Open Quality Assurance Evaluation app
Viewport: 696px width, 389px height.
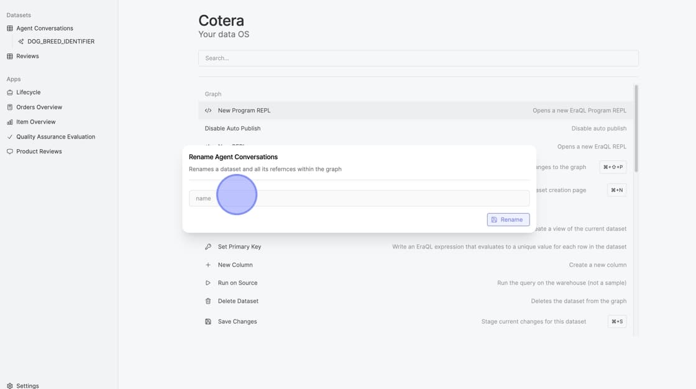(55, 137)
